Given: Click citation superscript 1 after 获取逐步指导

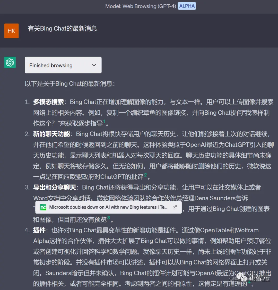Looking at the screenshot, I should [x=104, y=121].
